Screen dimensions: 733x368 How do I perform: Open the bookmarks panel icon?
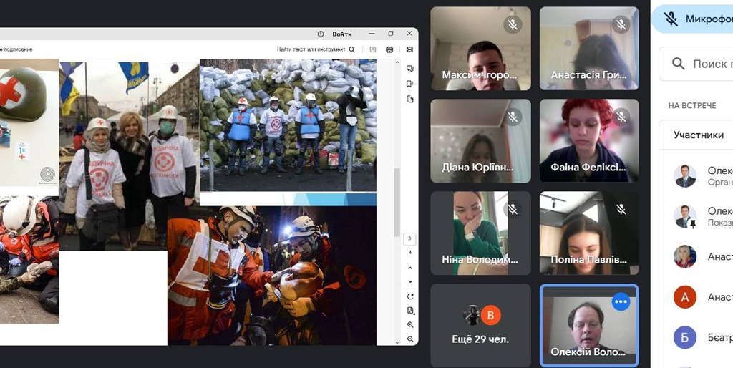coord(410,84)
